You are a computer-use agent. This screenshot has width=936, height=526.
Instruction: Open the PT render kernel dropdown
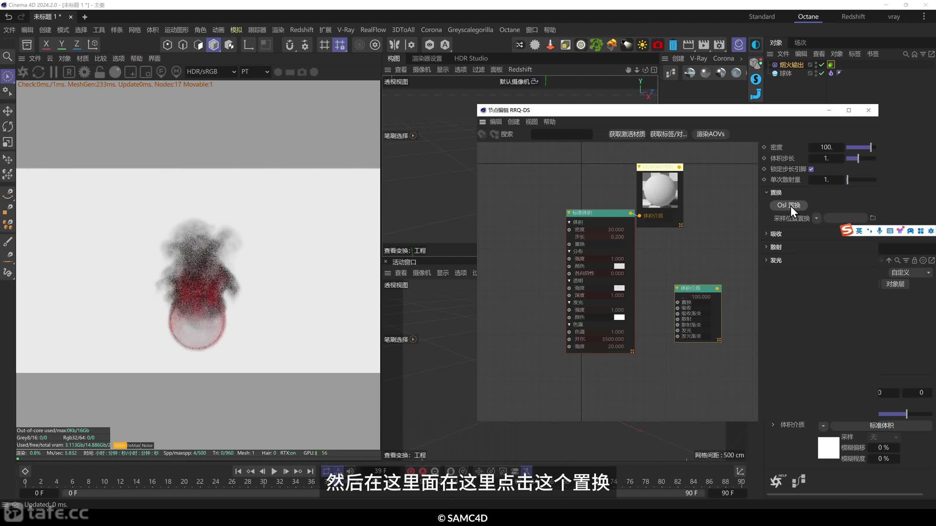pyautogui.click(x=255, y=72)
